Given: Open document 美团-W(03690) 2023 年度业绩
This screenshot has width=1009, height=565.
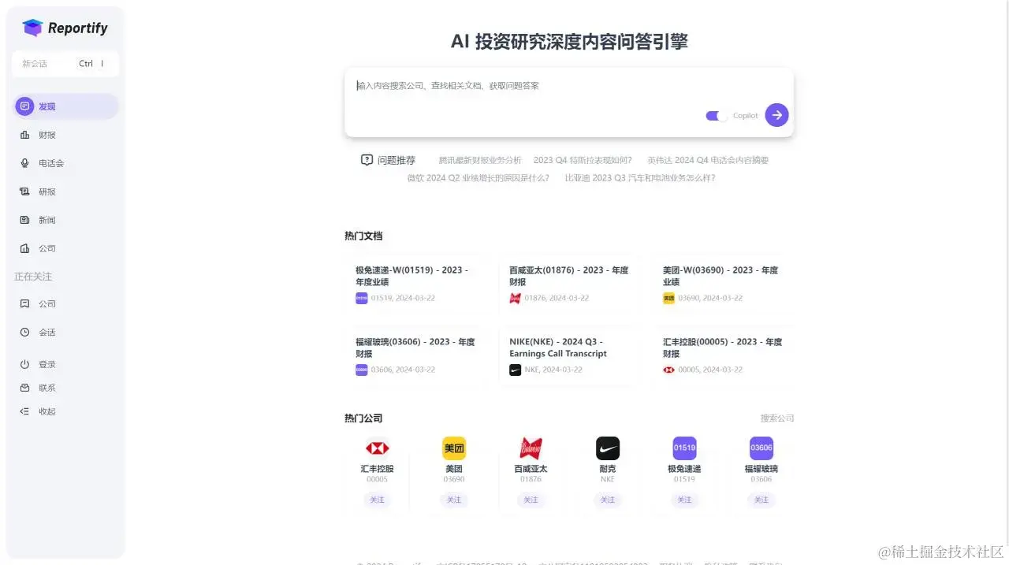Looking at the screenshot, I should (722, 283).
